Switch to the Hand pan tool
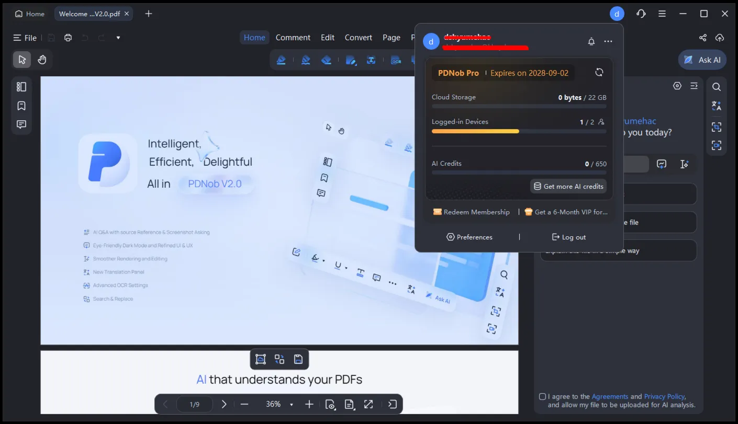Image resolution: width=738 pixels, height=424 pixels. click(42, 60)
